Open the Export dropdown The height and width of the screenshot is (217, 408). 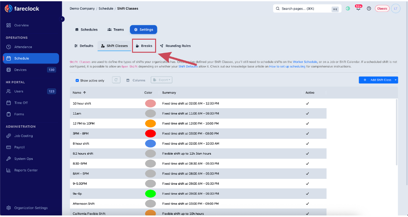pos(162,80)
